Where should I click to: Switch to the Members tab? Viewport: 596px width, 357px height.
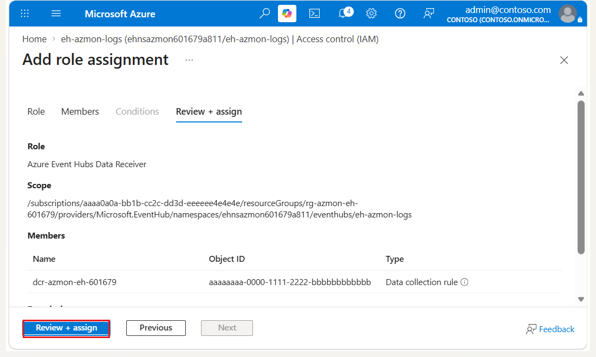pyautogui.click(x=80, y=111)
